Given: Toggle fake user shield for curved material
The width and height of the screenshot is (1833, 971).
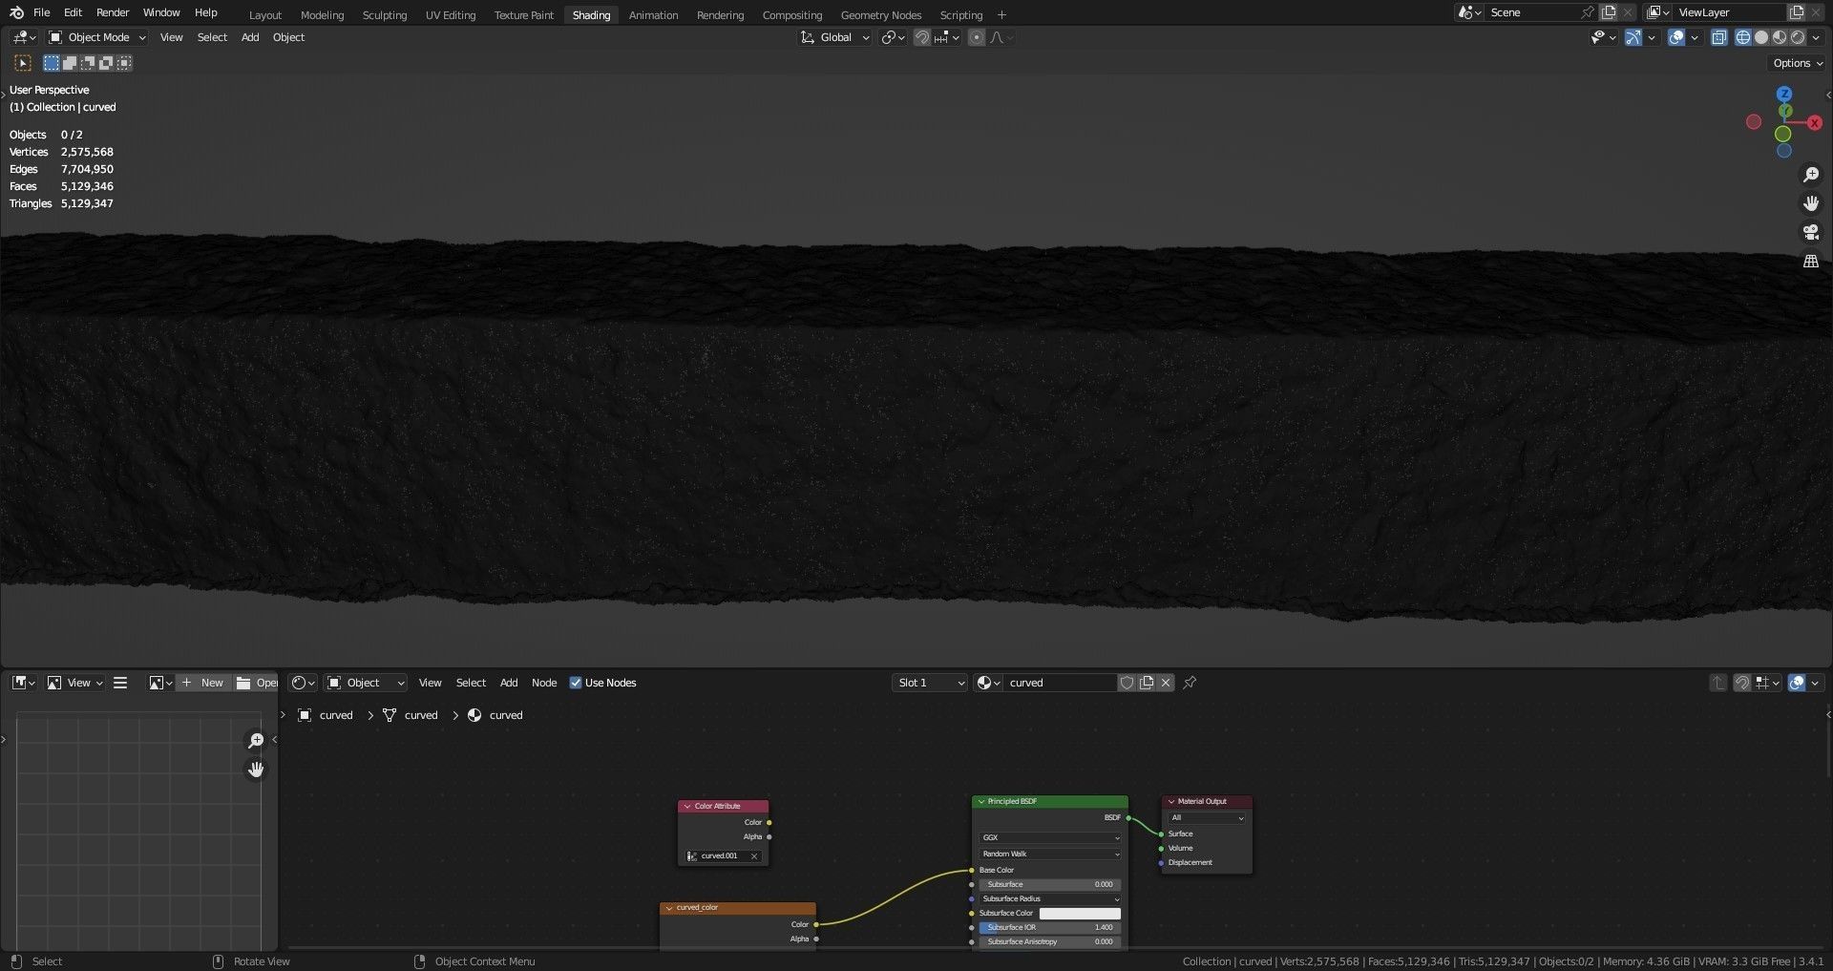Looking at the screenshot, I should 1127,683.
